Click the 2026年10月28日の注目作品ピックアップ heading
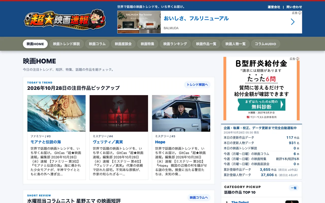325x203 pixels. pyautogui.click(x=73, y=88)
